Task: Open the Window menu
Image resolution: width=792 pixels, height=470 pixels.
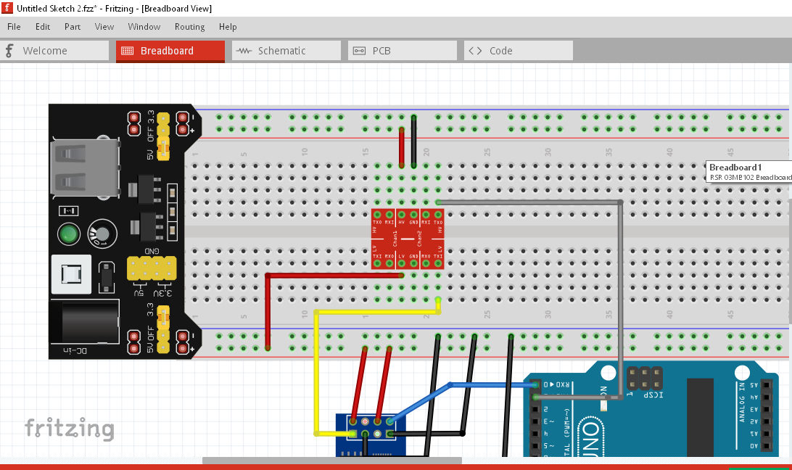Action: click(144, 27)
